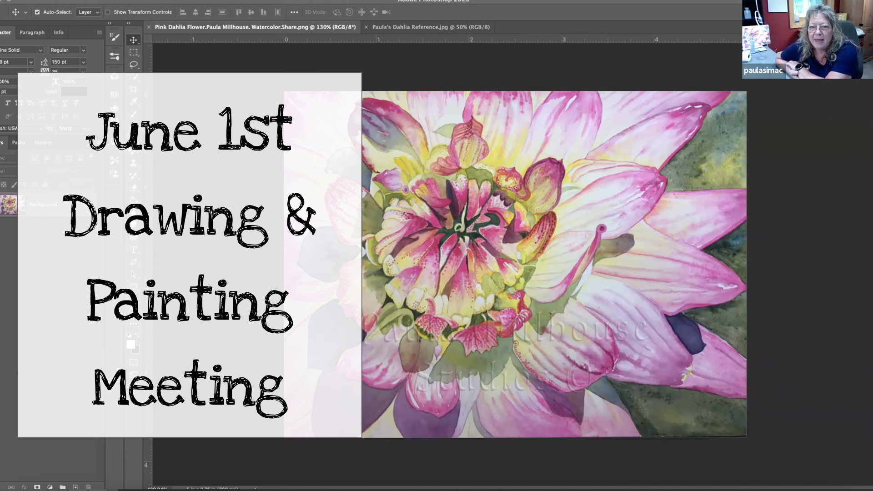Click Align bottom edges icon
Image resolution: width=873 pixels, height=491 pixels.
click(x=264, y=12)
